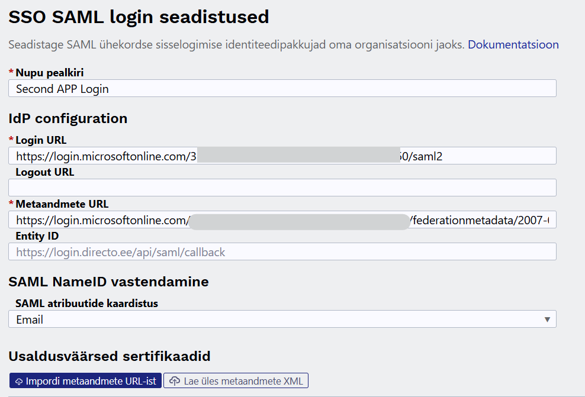Click the Entity ID label
Screen dimensions: 585x397
(x=37, y=236)
